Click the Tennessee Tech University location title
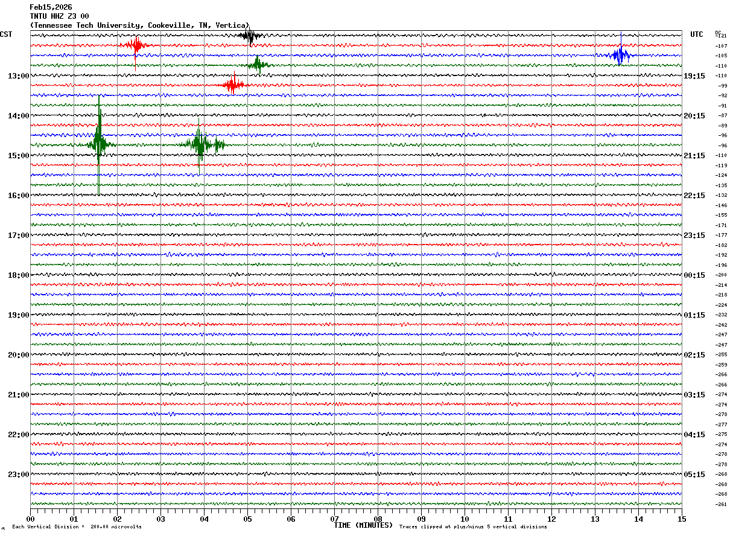The height and width of the screenshot is (535, 730). (x=140, y=25)
